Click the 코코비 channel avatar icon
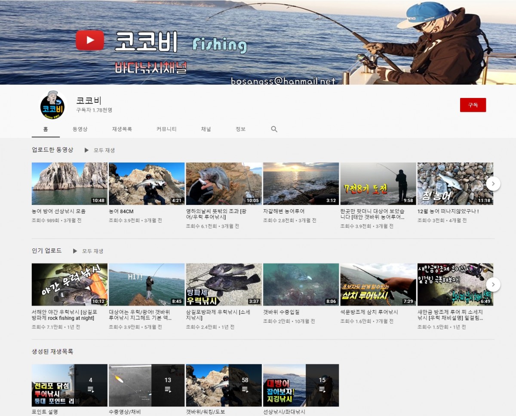Image resolution: width=516 pixels, height=416 pixels. point(52,105)
